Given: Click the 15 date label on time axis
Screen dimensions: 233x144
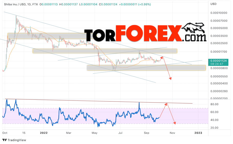Looking at the screenshot, I should pyautogui.click(x=24, y=133).
